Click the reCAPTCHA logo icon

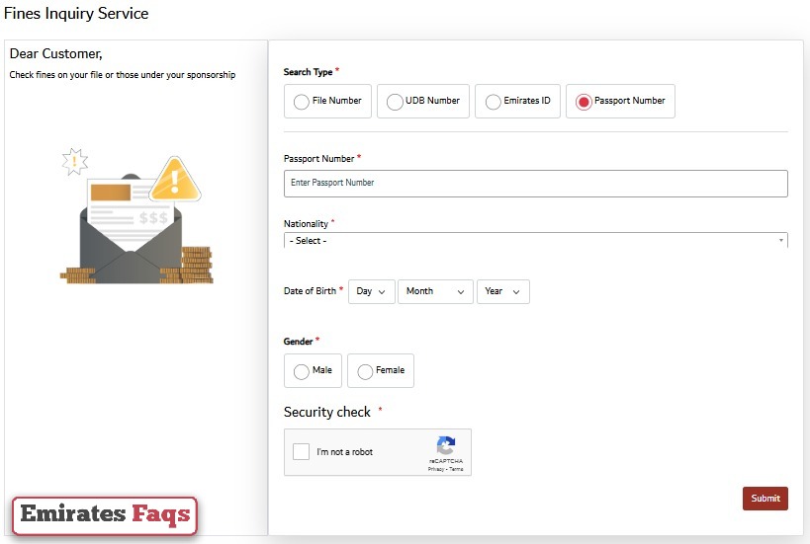[x=445, y=445]
